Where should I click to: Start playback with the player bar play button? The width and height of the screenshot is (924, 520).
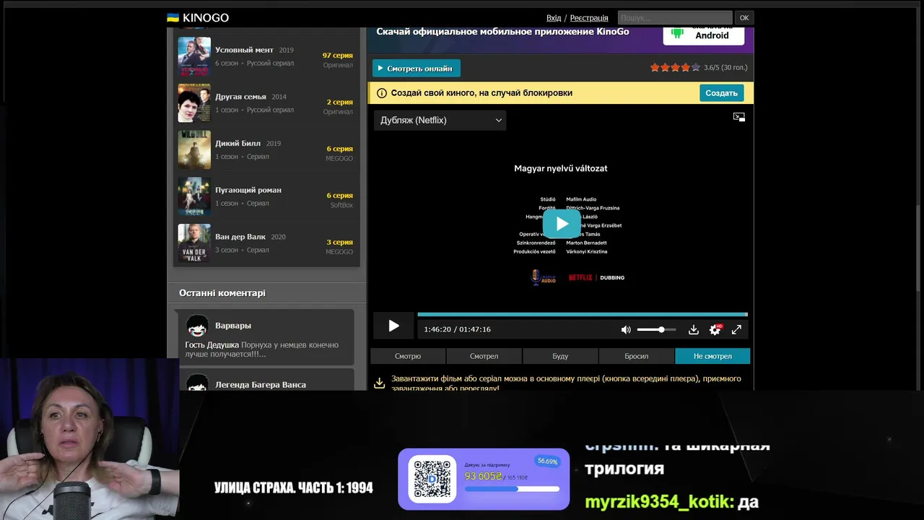[x=393, y=326]
